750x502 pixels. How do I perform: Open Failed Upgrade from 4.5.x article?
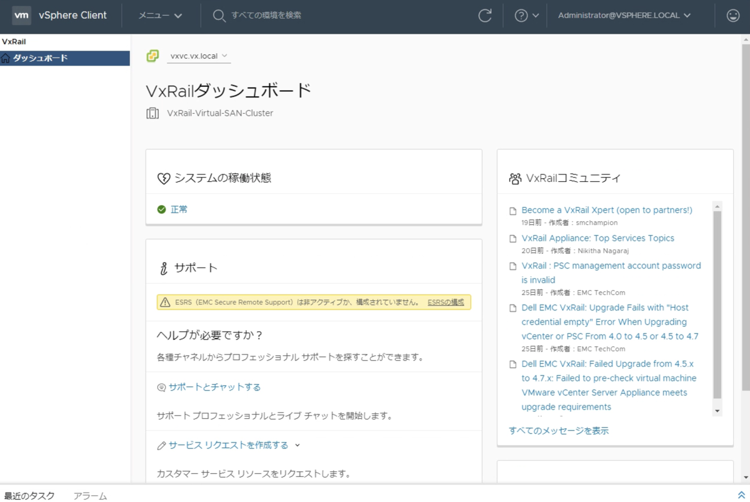click(x=609, y=386)
